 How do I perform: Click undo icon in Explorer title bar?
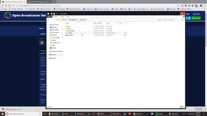56,14
